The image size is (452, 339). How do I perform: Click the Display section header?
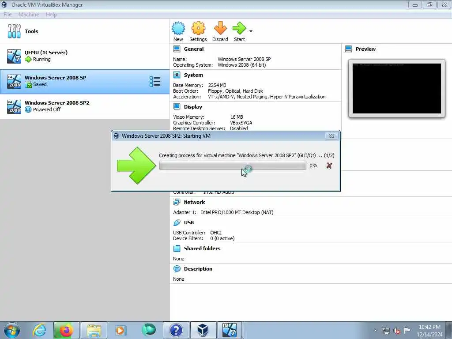point(193,107)
